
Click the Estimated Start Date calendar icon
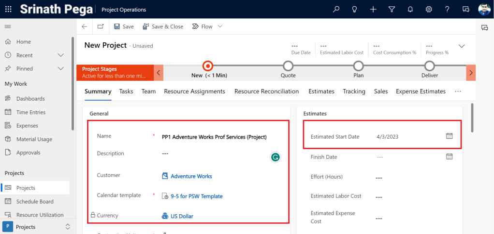coord(449,136)
